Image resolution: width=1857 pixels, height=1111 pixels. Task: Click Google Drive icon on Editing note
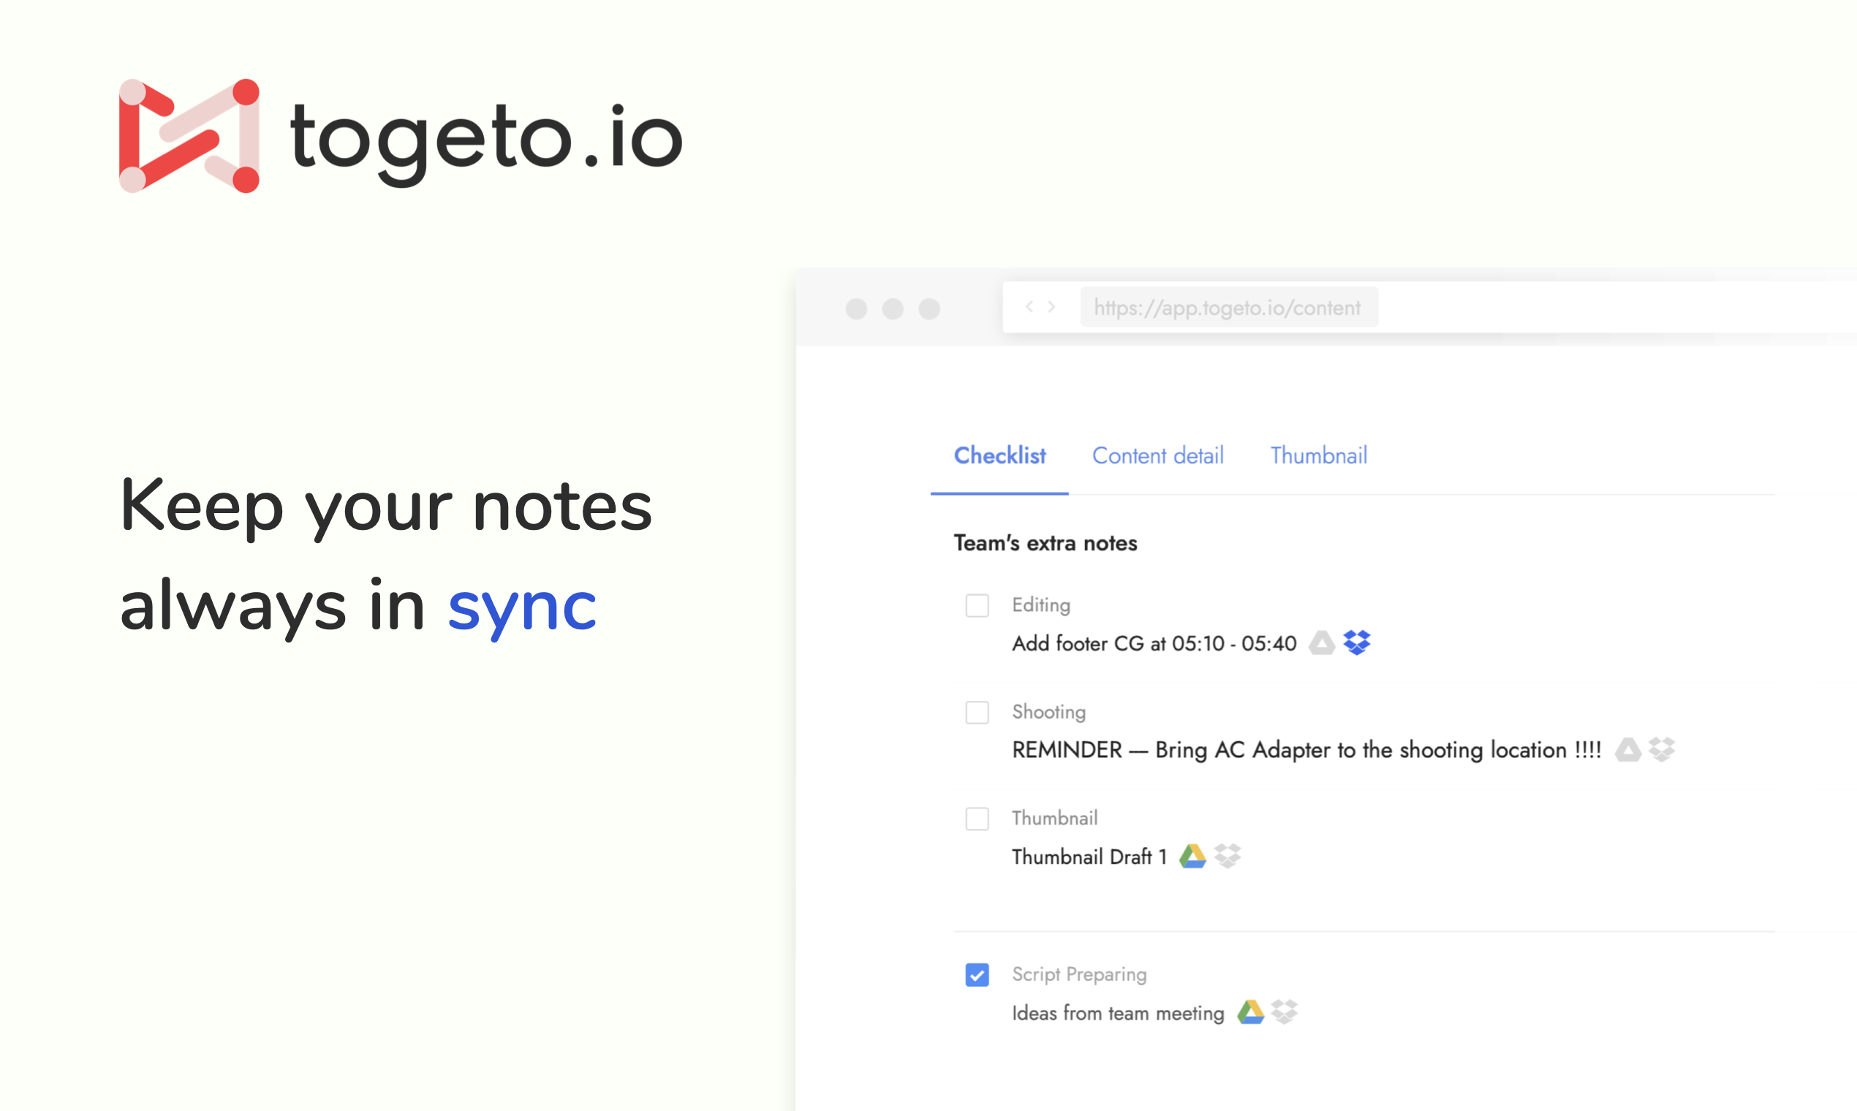pos(1322,642)
